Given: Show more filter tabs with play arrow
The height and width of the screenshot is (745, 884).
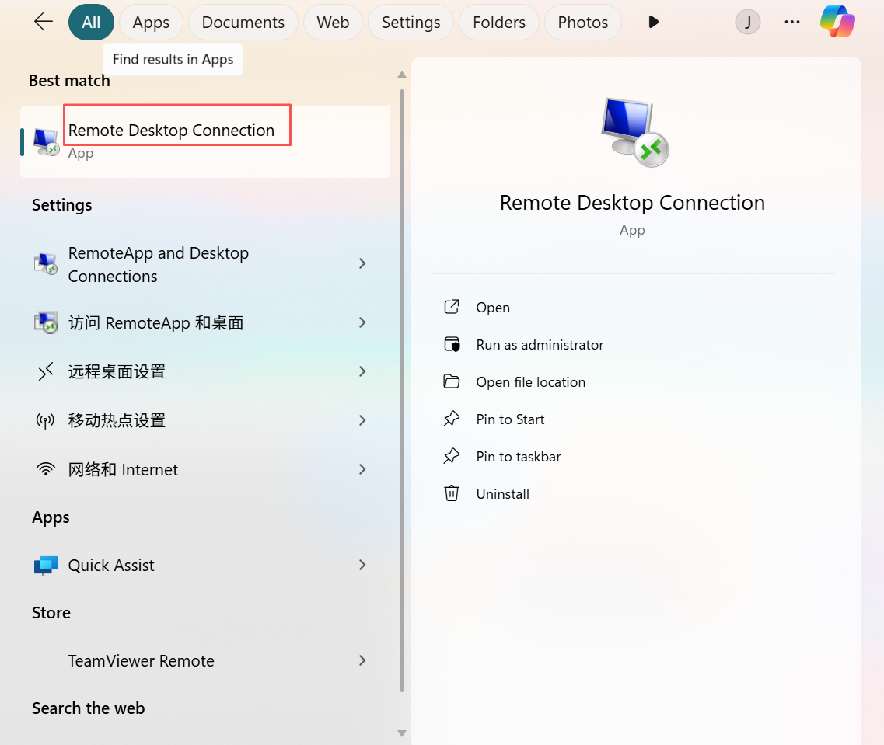Looking at the screenshot, I should (653, 22).
